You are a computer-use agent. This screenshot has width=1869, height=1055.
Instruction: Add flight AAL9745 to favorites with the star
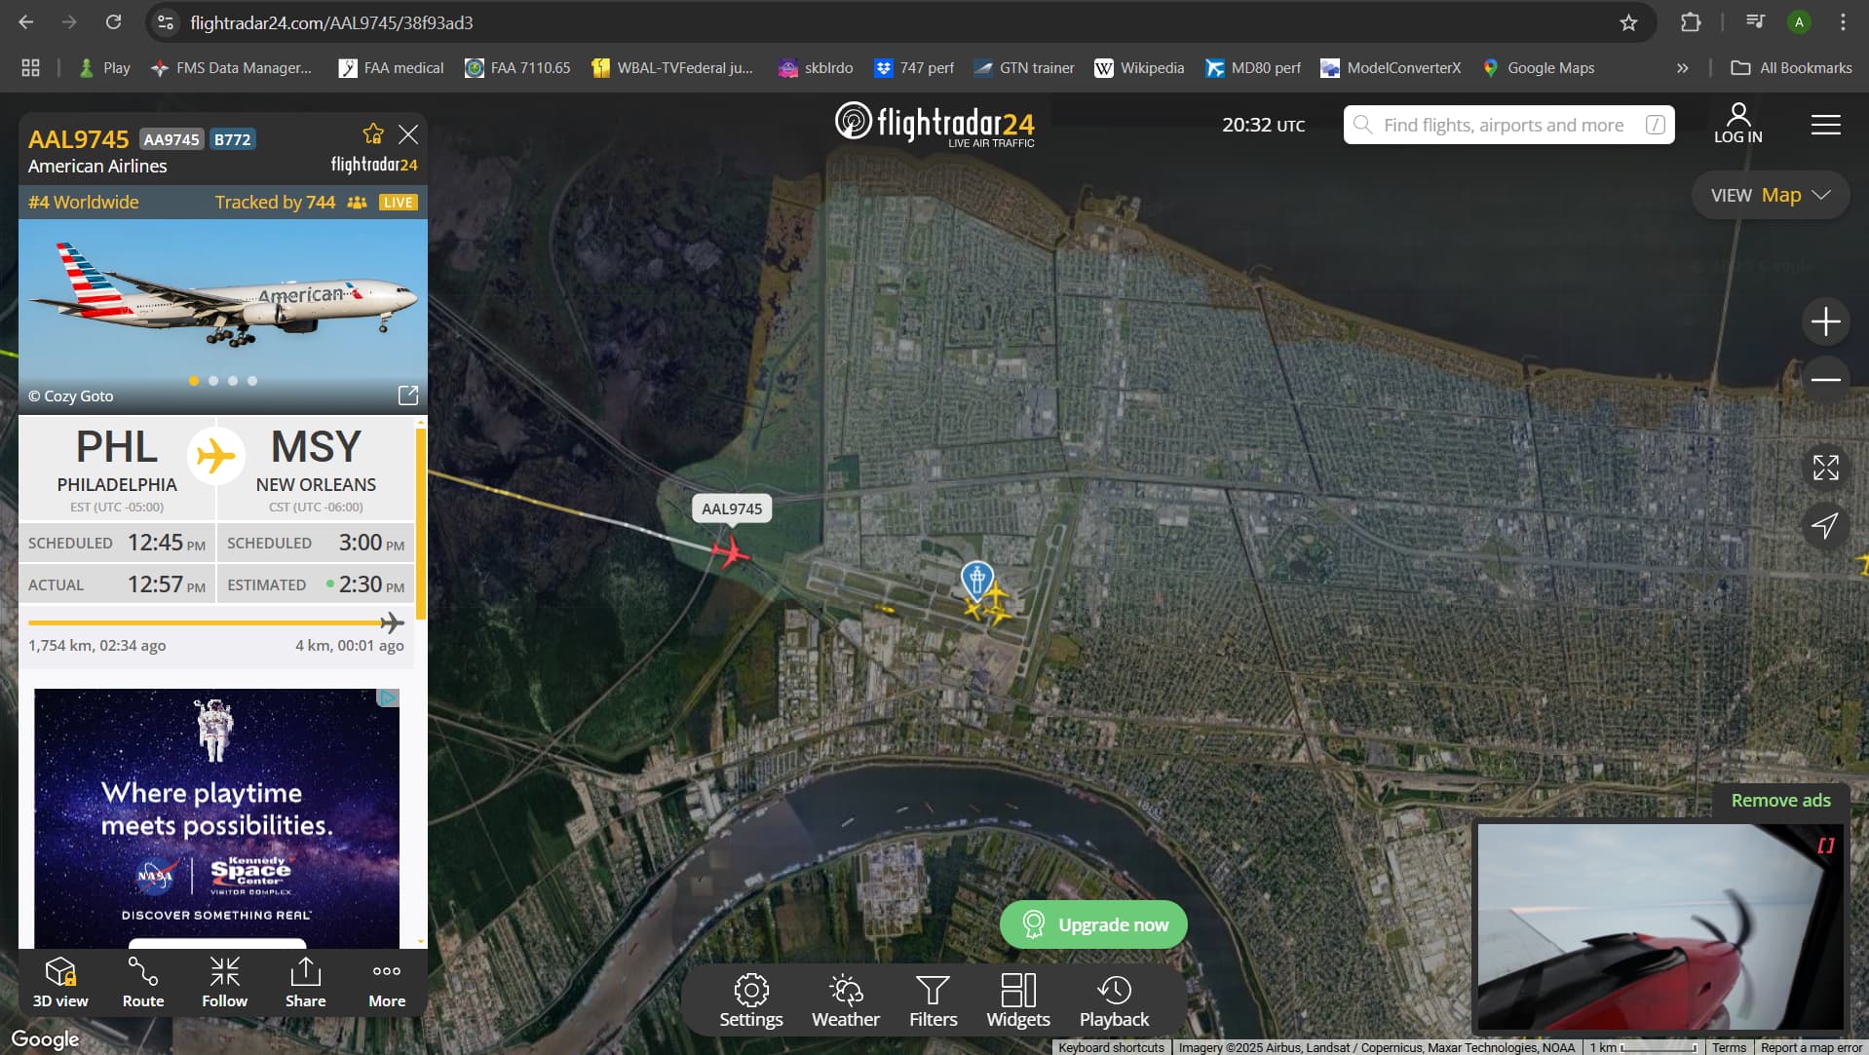click(373, 133)
